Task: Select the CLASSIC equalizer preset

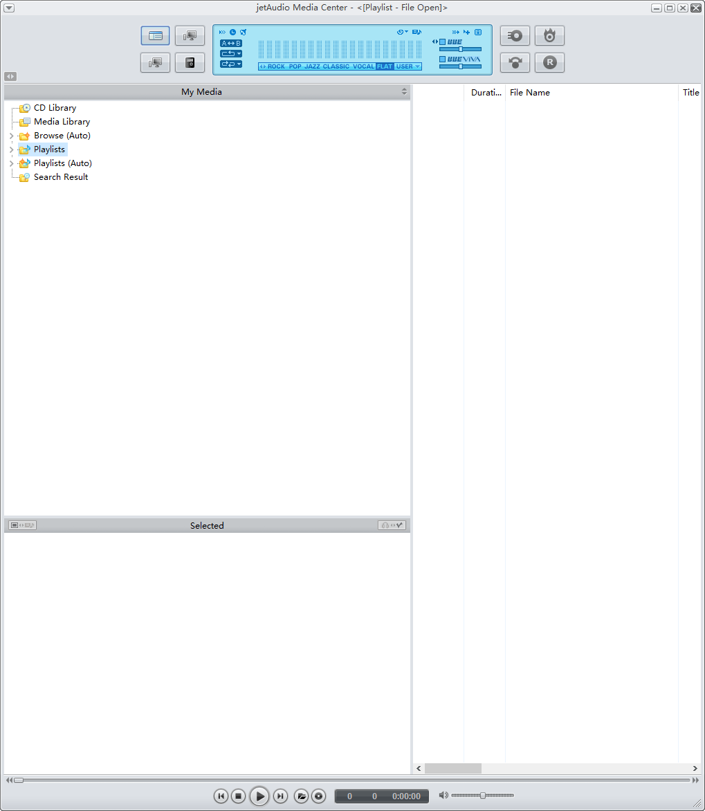Action: coord(336,66)
